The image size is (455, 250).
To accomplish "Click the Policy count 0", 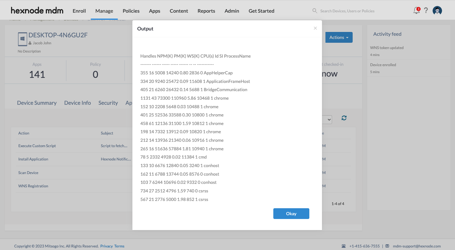I will coord(95,74).
